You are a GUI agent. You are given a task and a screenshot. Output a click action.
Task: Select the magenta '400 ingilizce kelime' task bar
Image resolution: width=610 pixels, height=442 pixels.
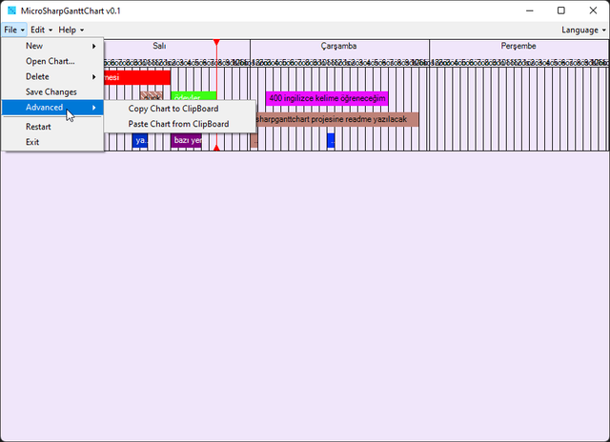click(327, 98)
